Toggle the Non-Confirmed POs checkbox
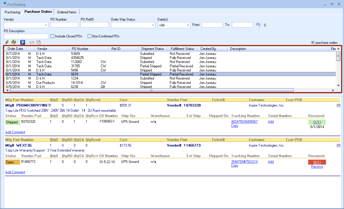The image size is (344, 209). click(90, 36)
